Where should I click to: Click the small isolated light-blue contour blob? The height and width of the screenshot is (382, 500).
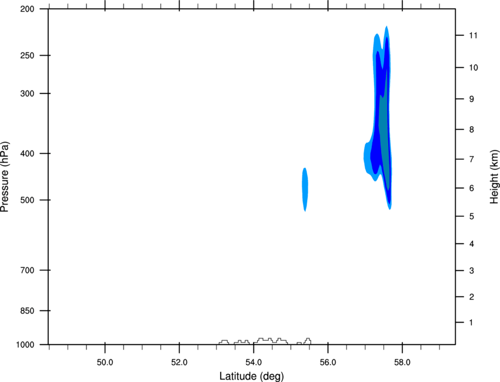point(305,190)
